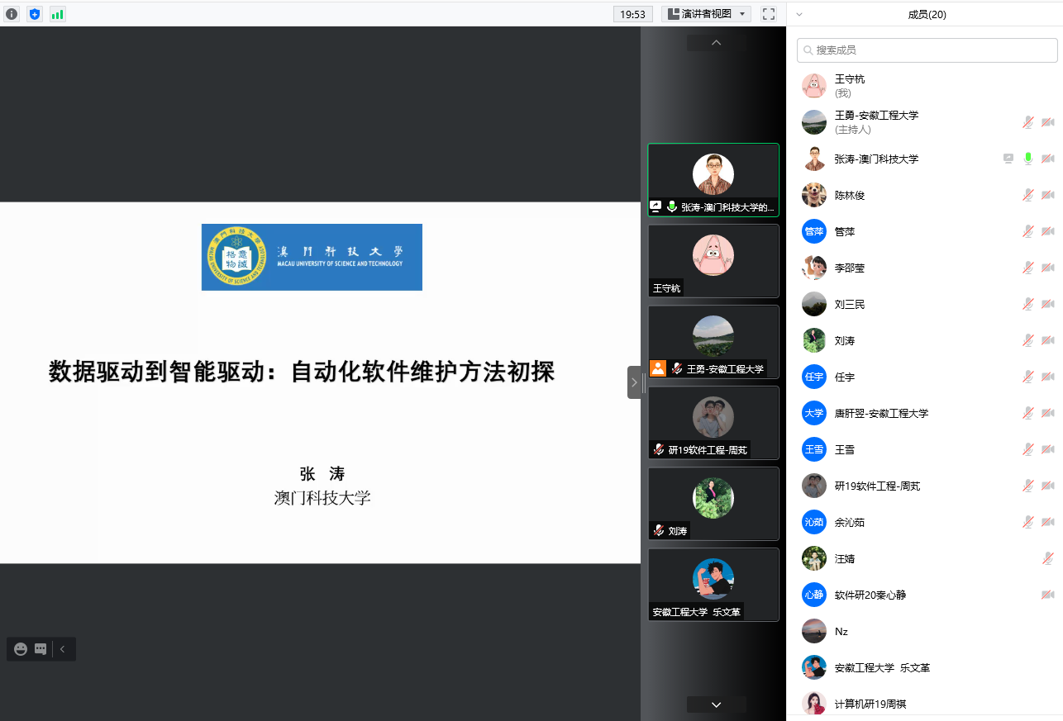The width and height of the screenshot is (1063, 721).
Task: Mute 张涛-澳门科技大学's active microphone in list
Action: tap(1027, 159)
